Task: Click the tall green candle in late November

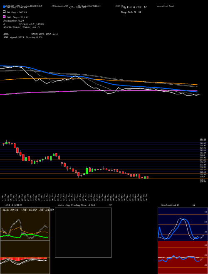Action: point(87,171)
